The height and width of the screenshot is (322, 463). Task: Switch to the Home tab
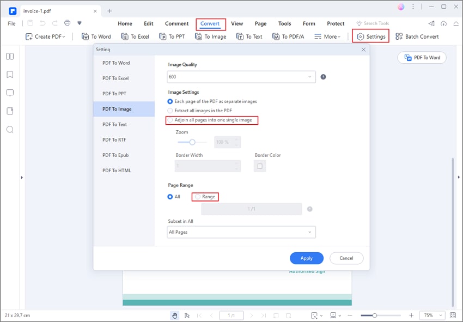[125, 23]
